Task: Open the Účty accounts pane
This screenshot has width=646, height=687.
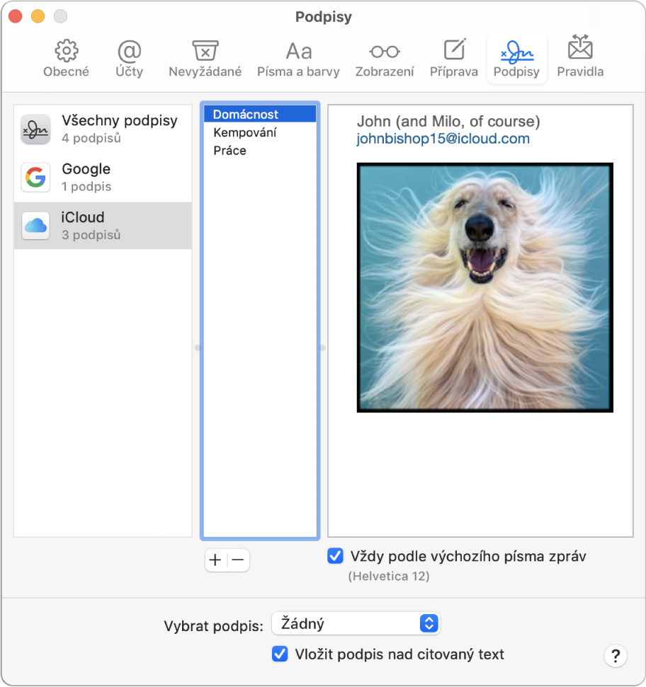Action: pyautogui.click(x=130, y=59)
